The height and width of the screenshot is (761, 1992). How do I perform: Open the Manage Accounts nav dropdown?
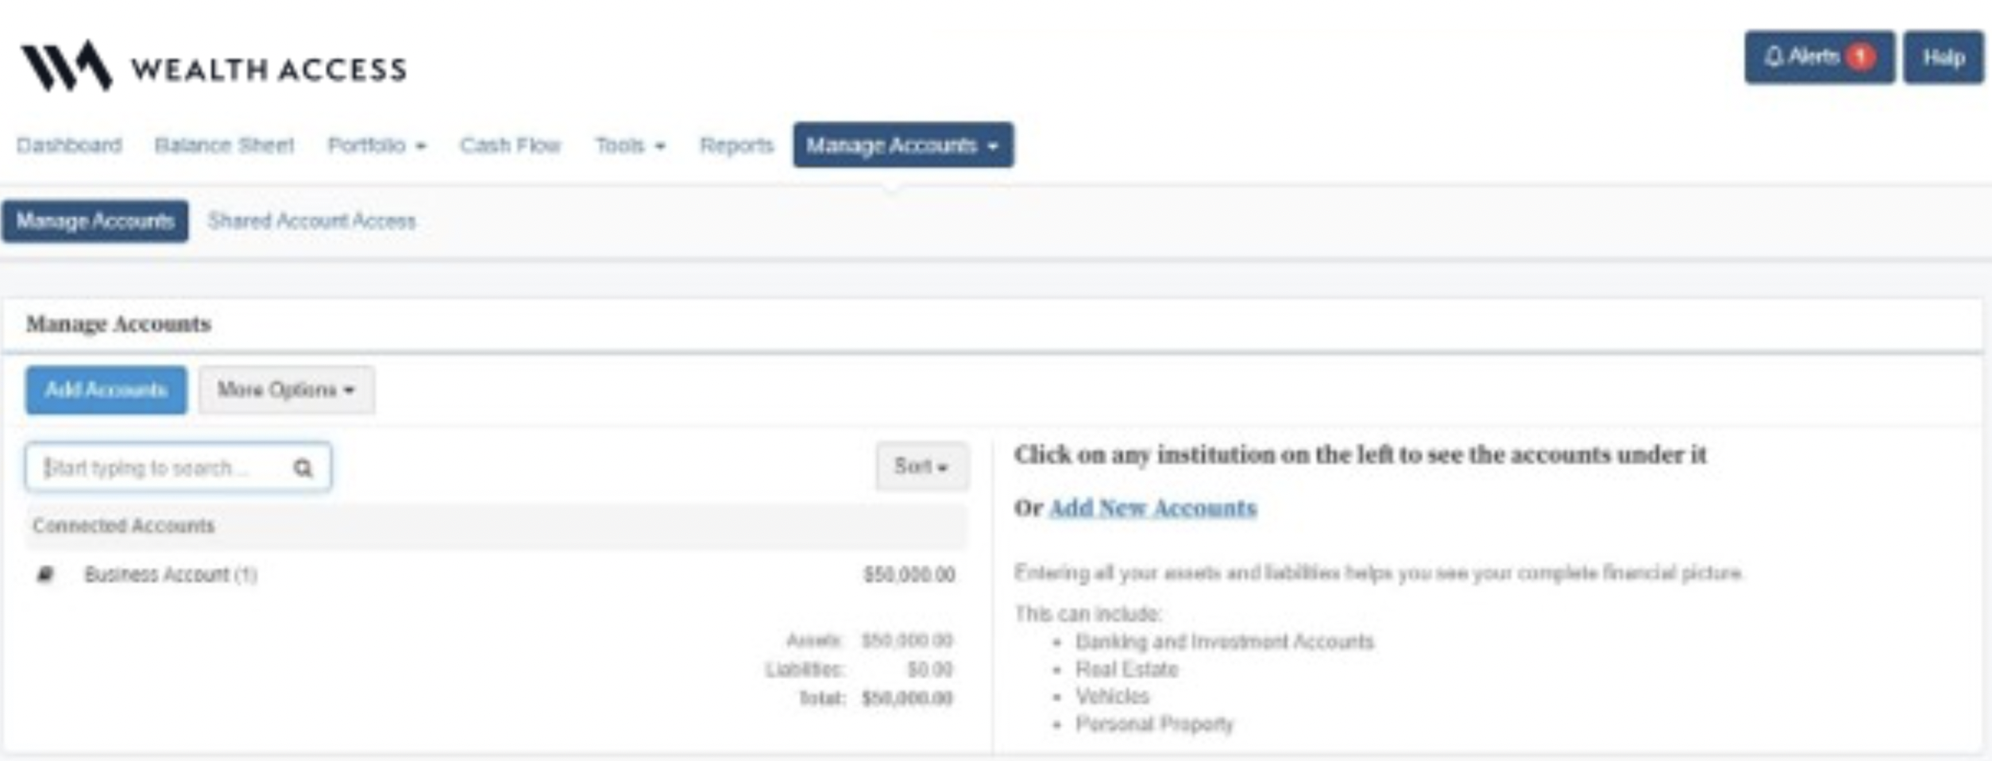click(x=903, y=145)
